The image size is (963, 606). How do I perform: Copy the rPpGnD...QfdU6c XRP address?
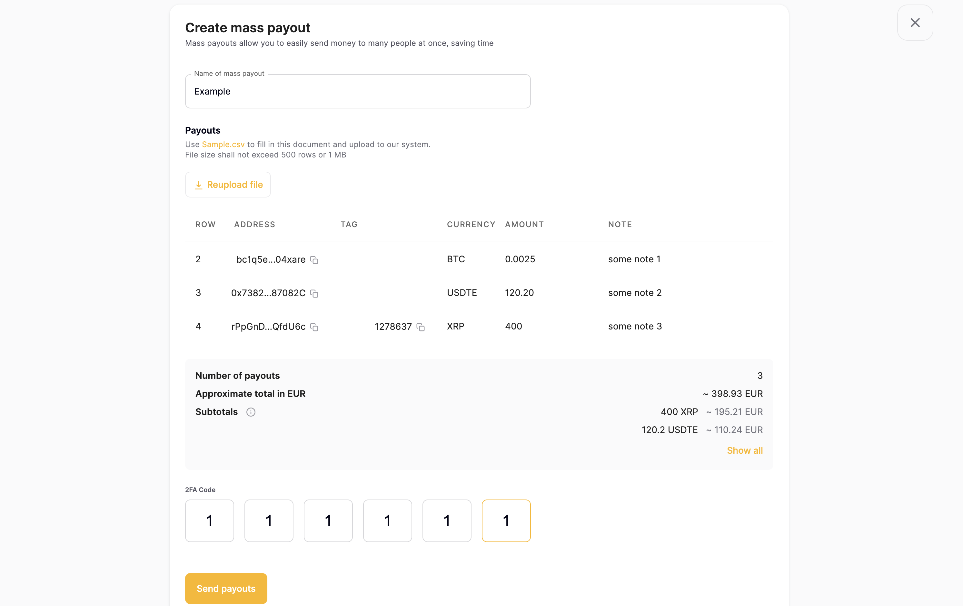coord(314,327)
